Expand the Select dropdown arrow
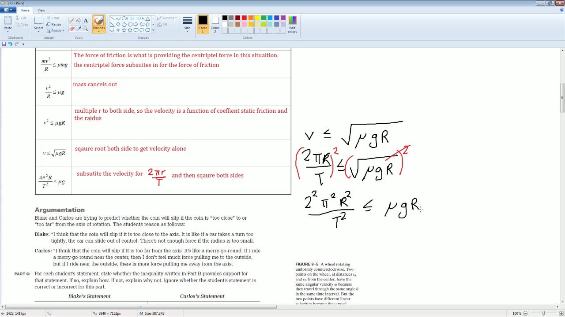This screenshot has height=317, width=565. pyautogui.click(x=38, y=32)
